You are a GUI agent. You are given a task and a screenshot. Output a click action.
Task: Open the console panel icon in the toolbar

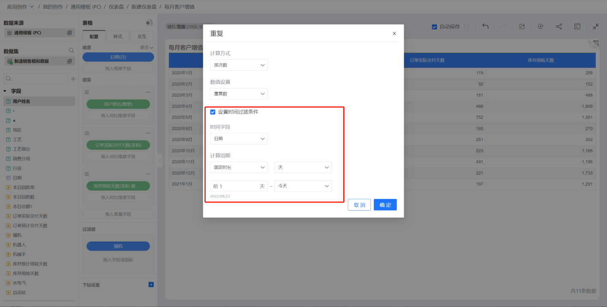(x=577, y=27)
